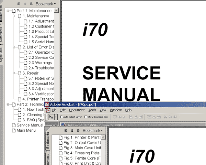Click the Distribute right edges icon
The height and width of the screenshot is (165, 206).
pos(175,117)
